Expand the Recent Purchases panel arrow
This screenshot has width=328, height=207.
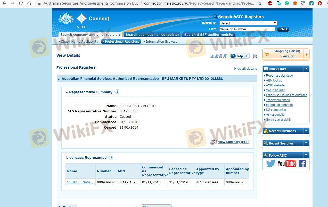[x=306, y=131]
